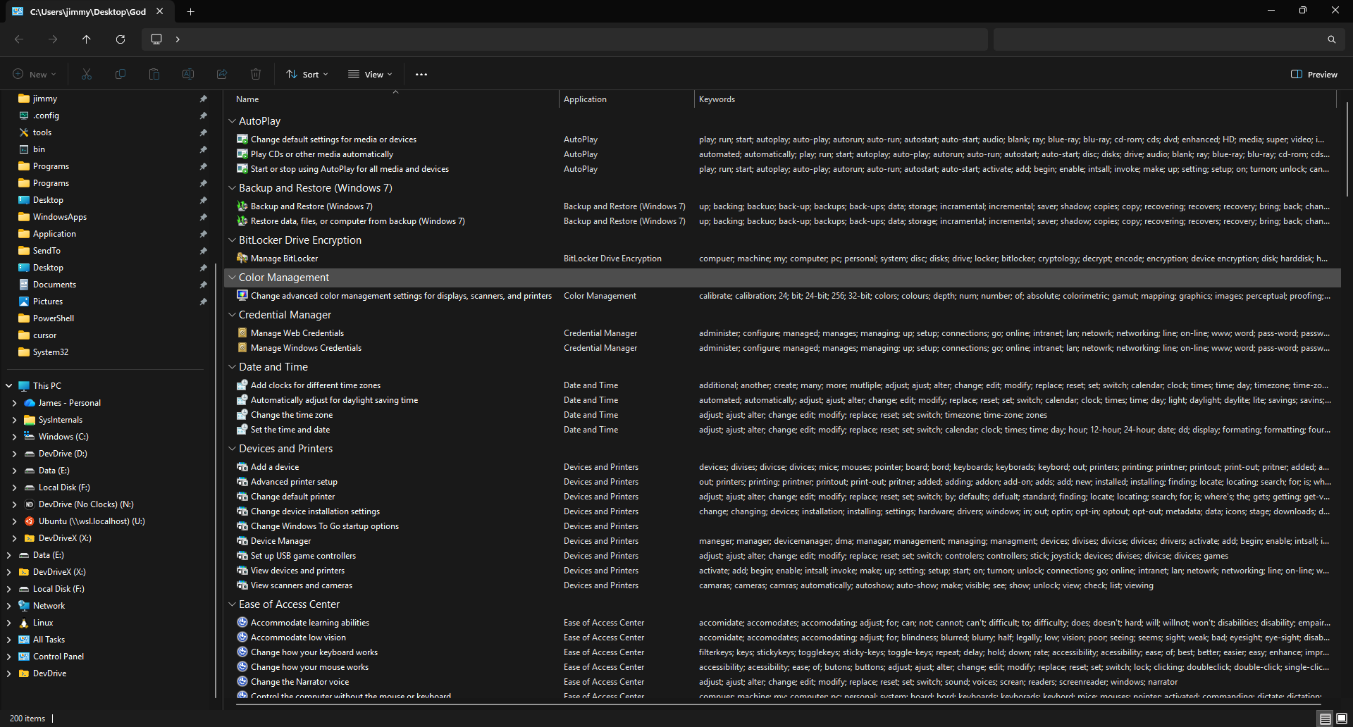Select Device Manager in the list
Image resolution: width=1353 pixels, height=727 pixels.
(x=280, y=541)
